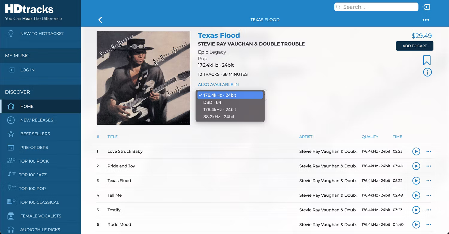The image size is (449, 234).
Task: Click the Add to Cart button
Action: coord(415,46)
